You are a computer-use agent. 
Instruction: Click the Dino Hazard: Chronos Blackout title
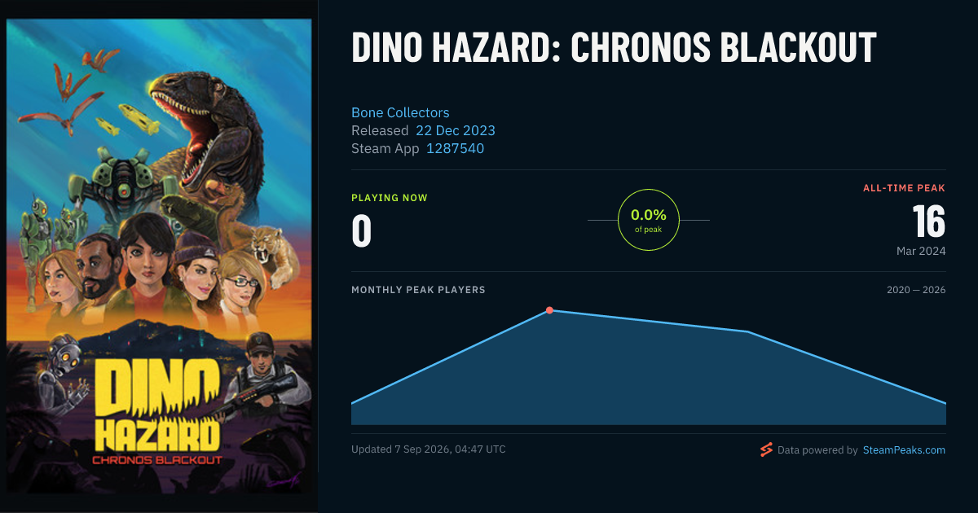click(614, 48)
